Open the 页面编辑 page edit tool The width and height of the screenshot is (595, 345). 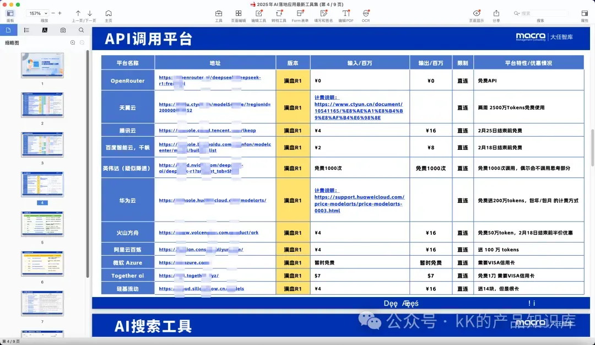(239, 13)
